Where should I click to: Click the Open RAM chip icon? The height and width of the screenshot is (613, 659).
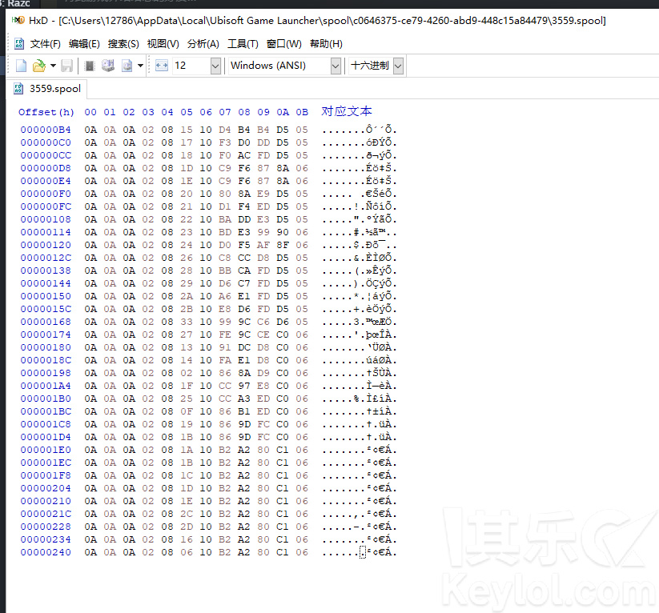pyautogui.click(x=89, y=66)
